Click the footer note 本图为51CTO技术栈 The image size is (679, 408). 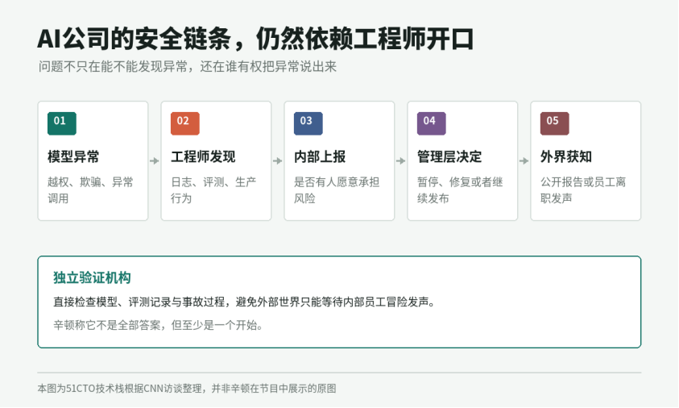[x=187, y=389]
